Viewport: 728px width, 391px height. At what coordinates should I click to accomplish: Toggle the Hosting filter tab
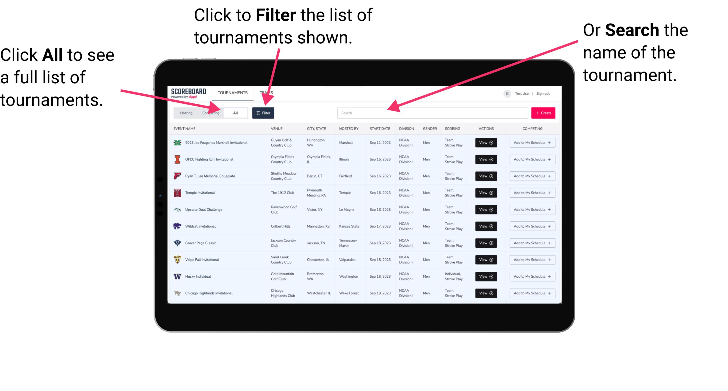(x=185, y=113)
